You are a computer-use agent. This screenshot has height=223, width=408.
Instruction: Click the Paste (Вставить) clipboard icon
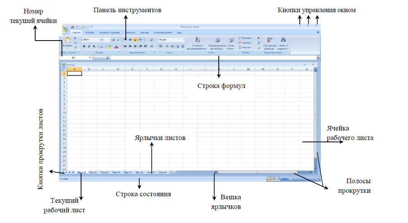click(x=68, y=40)
